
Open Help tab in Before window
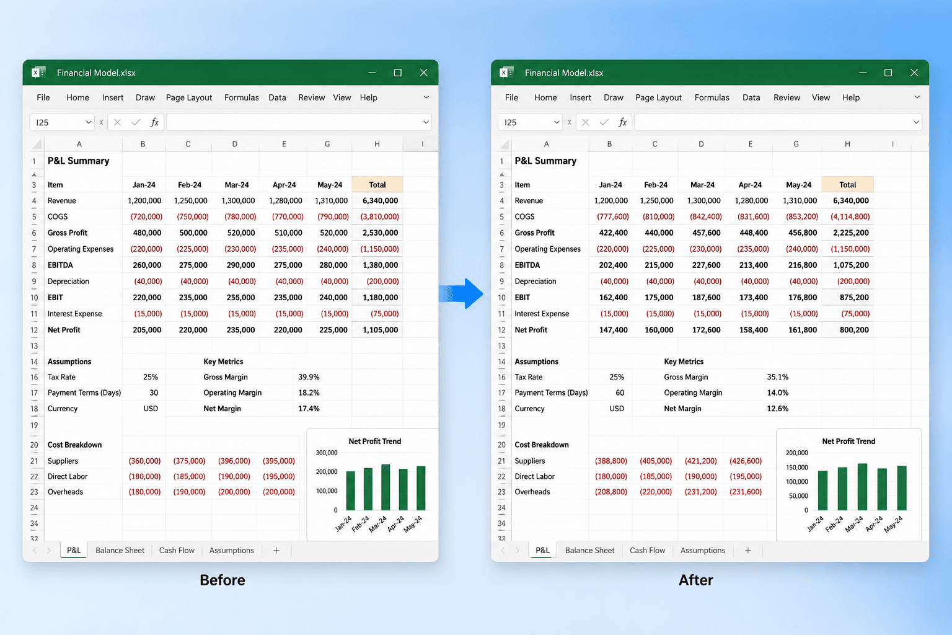pyautogui.click(x=369, y=97)
